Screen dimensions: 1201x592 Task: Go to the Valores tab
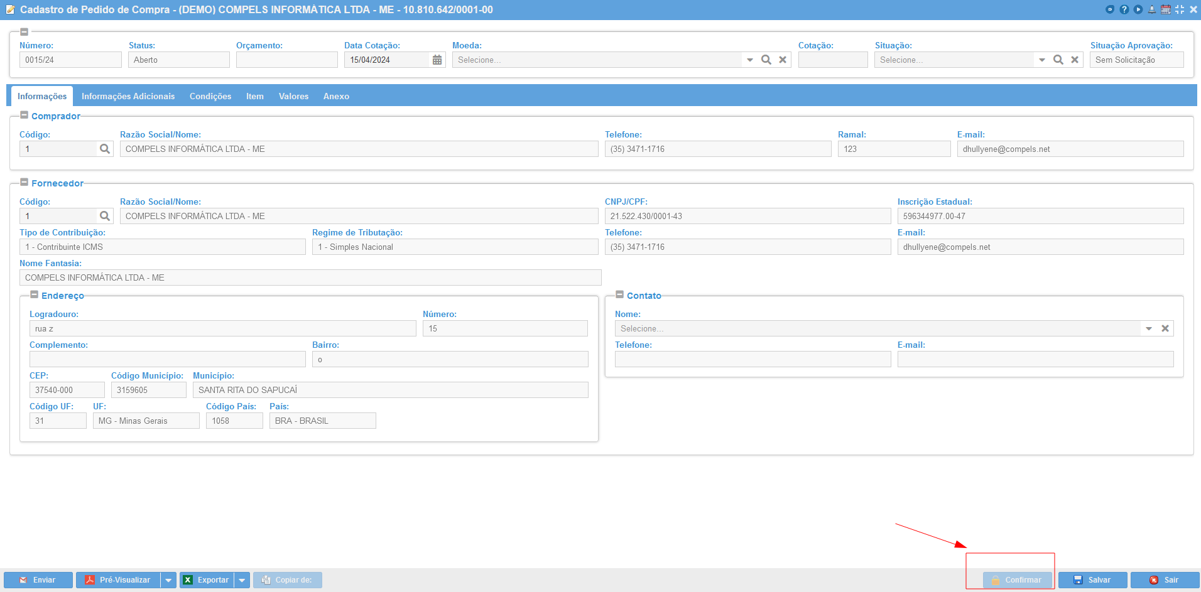click(x=294, y=96)
